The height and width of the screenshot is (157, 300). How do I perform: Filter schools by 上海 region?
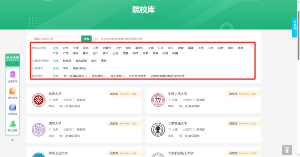[x=151, y=48]
